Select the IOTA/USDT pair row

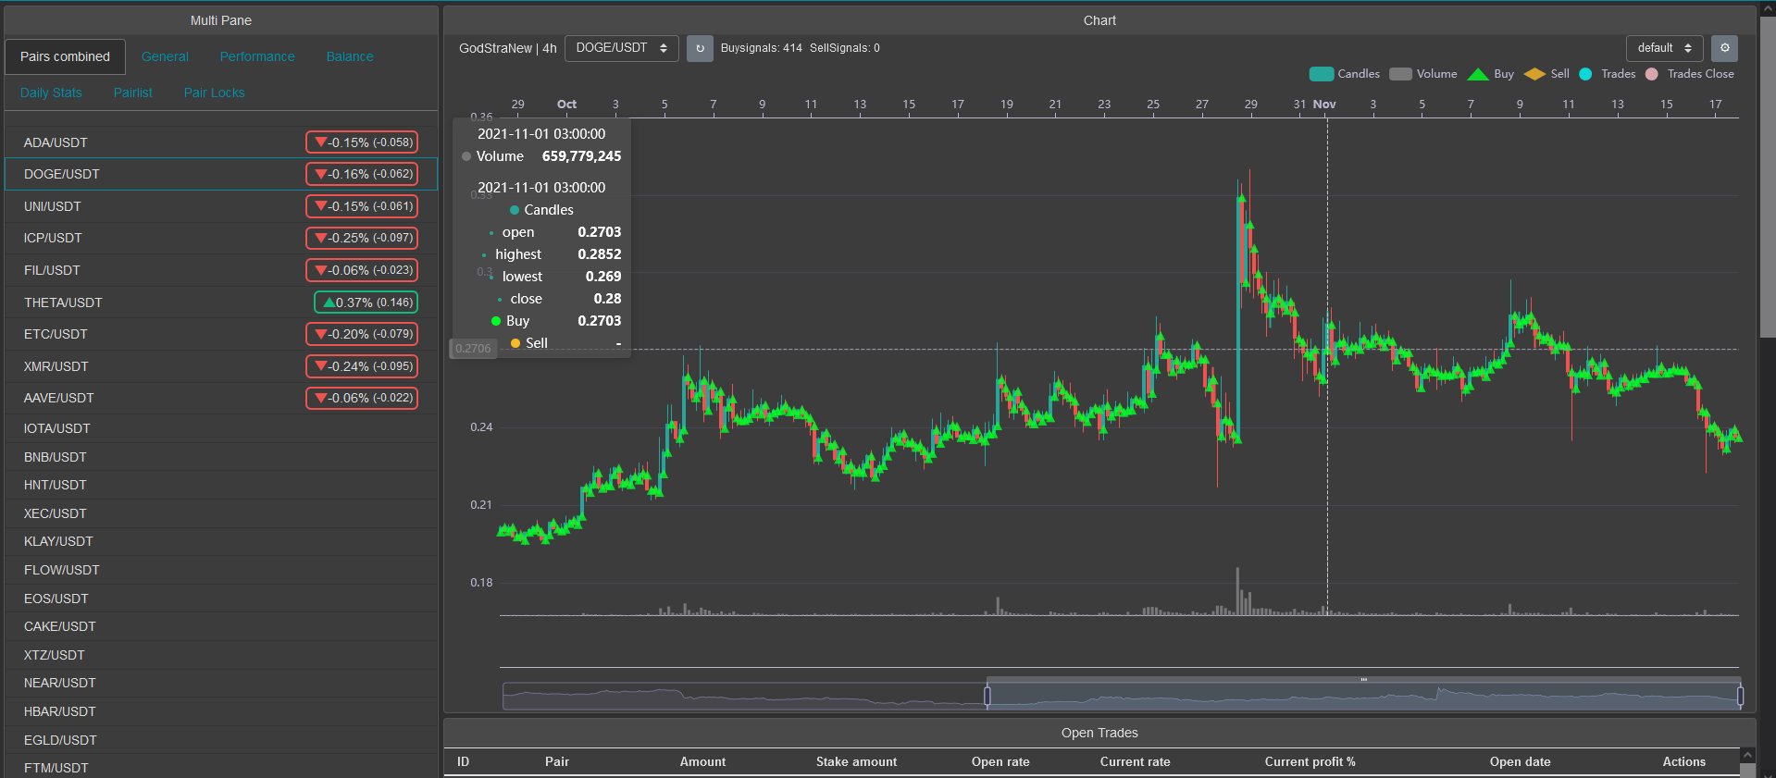point(221,428)
